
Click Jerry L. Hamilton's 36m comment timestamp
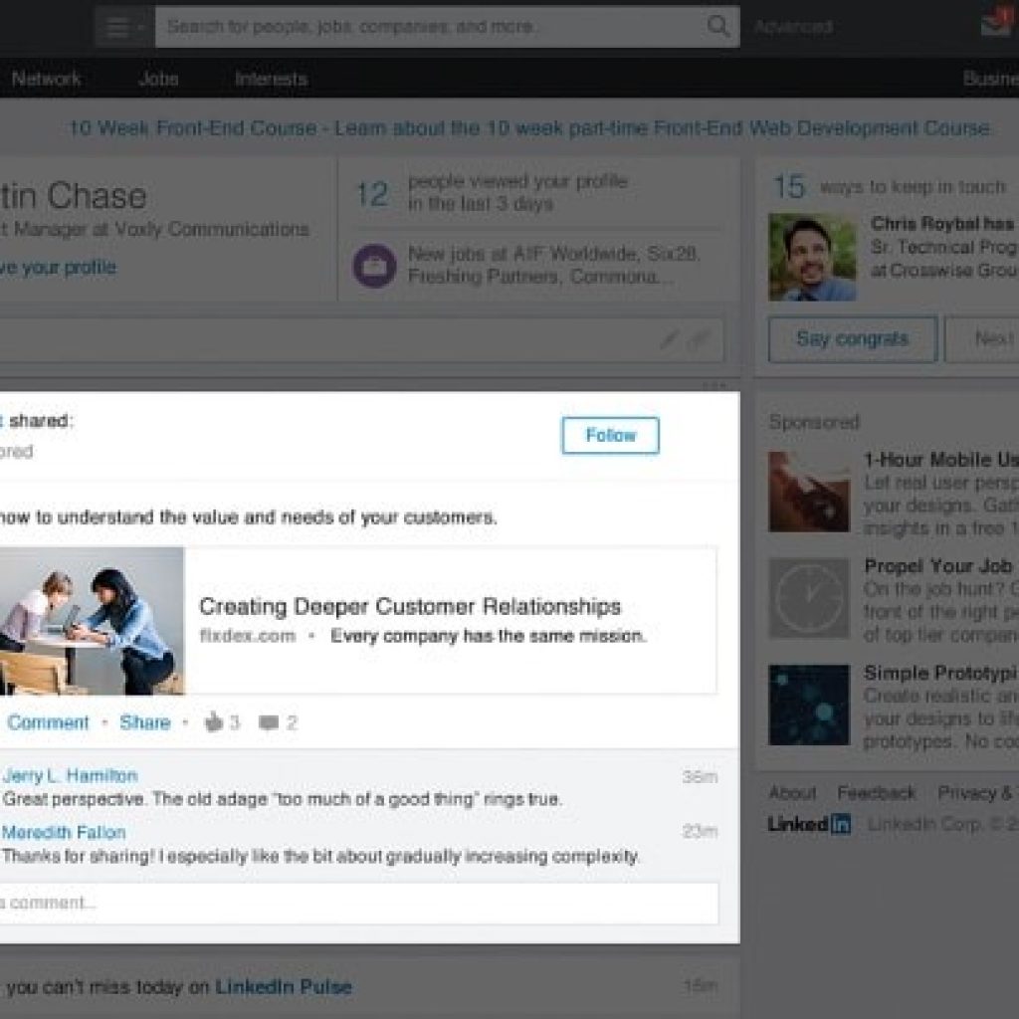(x=700, y=776)
